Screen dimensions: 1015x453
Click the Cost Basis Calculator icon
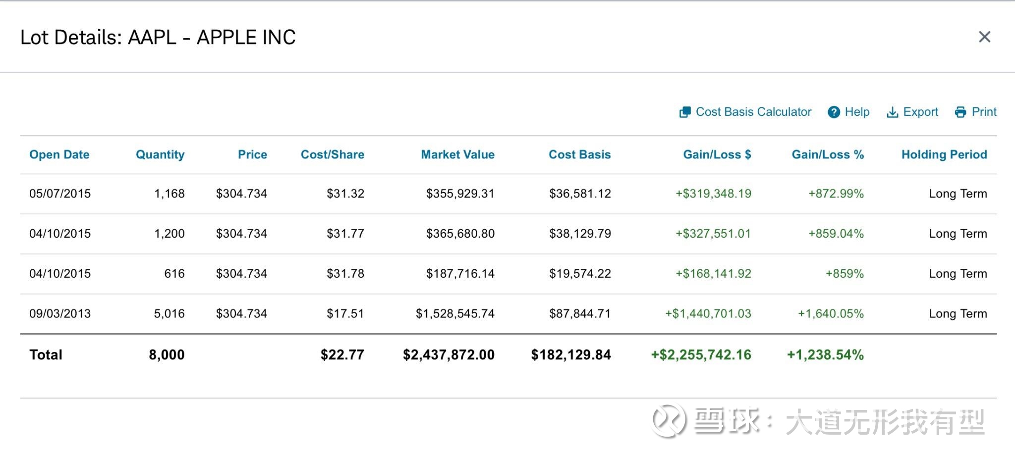[685, 112]
